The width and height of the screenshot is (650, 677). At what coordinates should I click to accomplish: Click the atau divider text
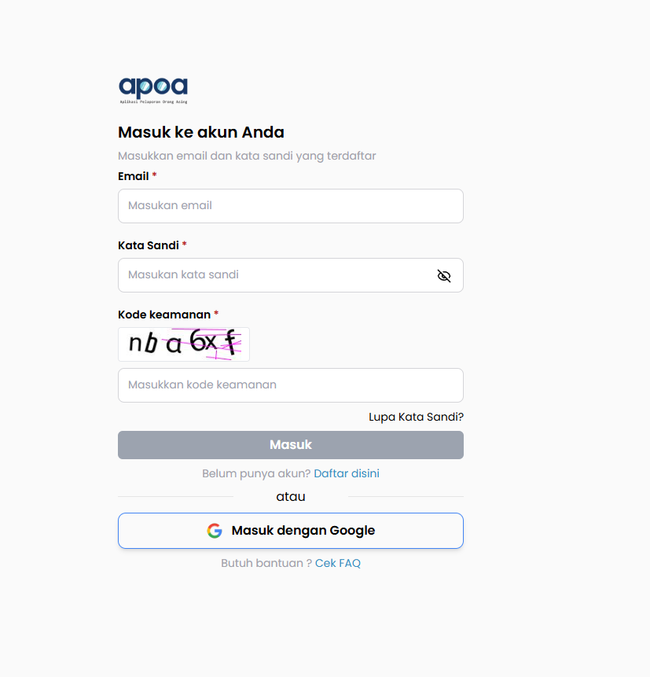[x=291, y=497]
